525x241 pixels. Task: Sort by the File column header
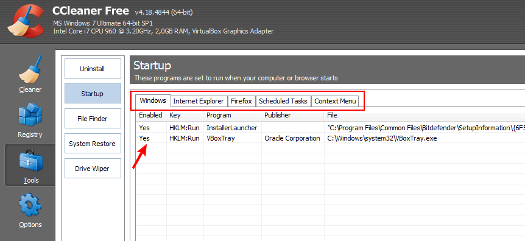pos(425,115)
